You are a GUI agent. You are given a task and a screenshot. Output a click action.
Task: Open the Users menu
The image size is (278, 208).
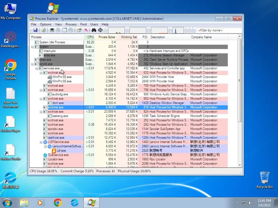coord(94,24)
